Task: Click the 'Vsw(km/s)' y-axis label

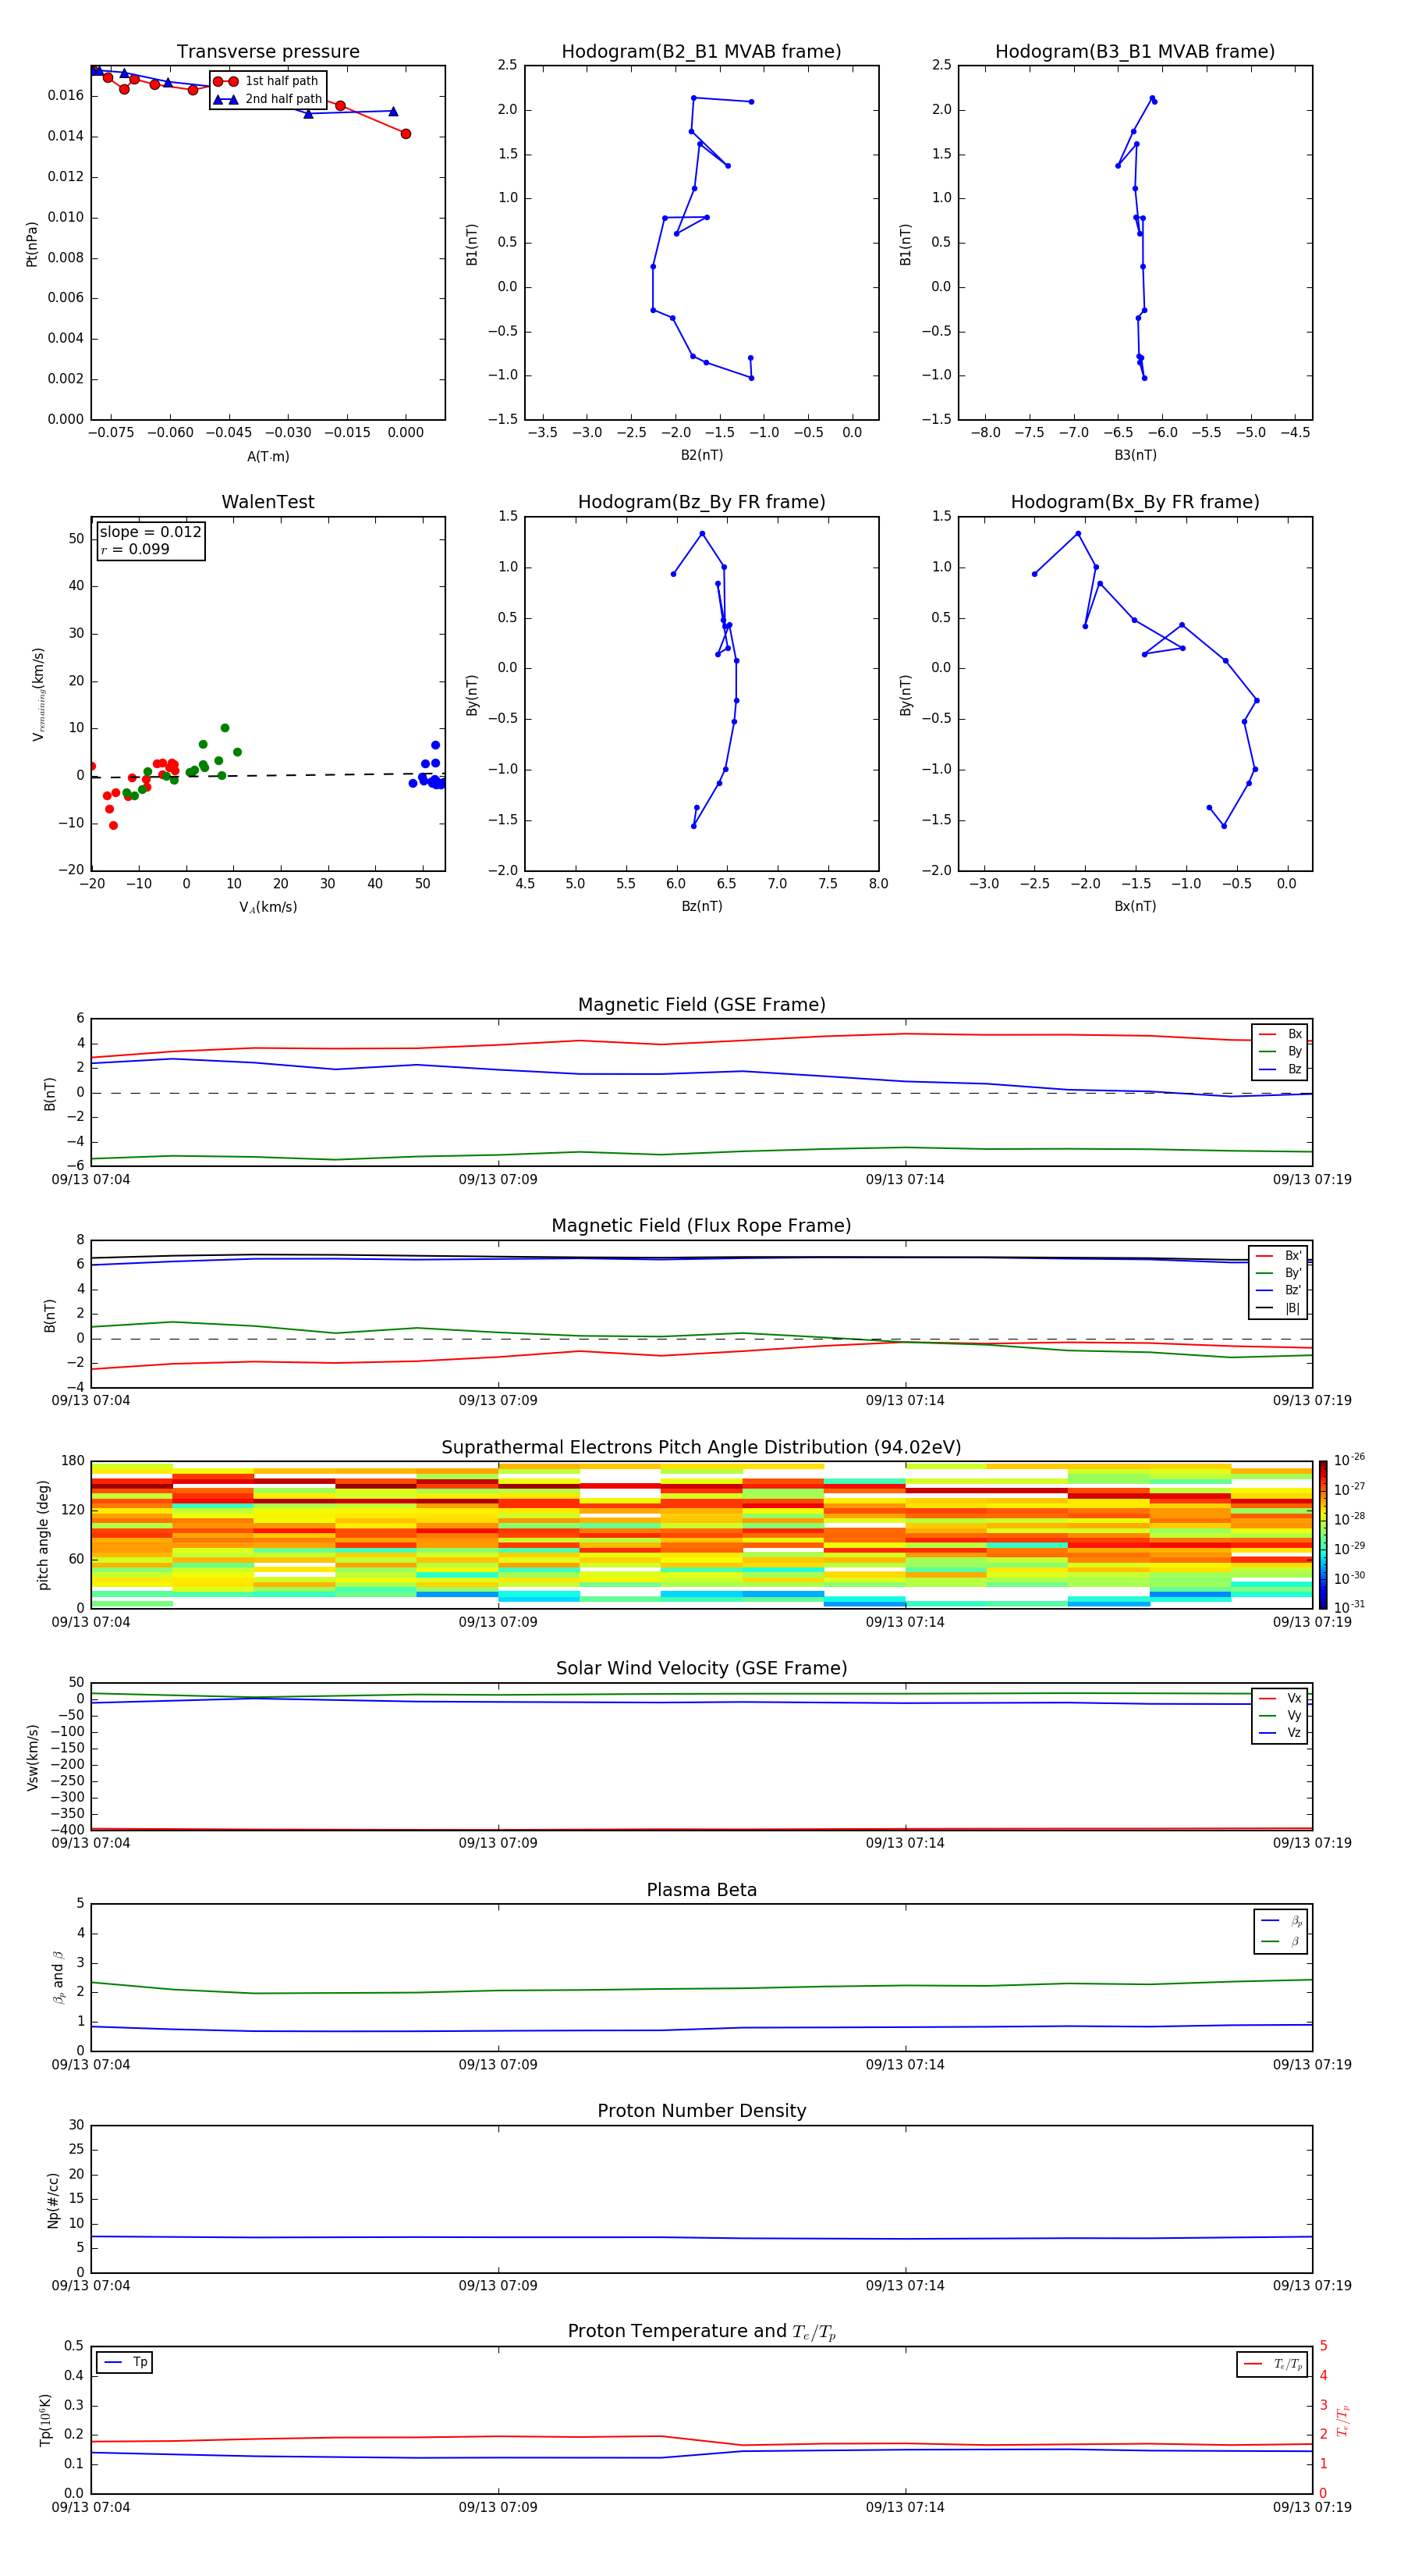Action: pos(32,1757)
